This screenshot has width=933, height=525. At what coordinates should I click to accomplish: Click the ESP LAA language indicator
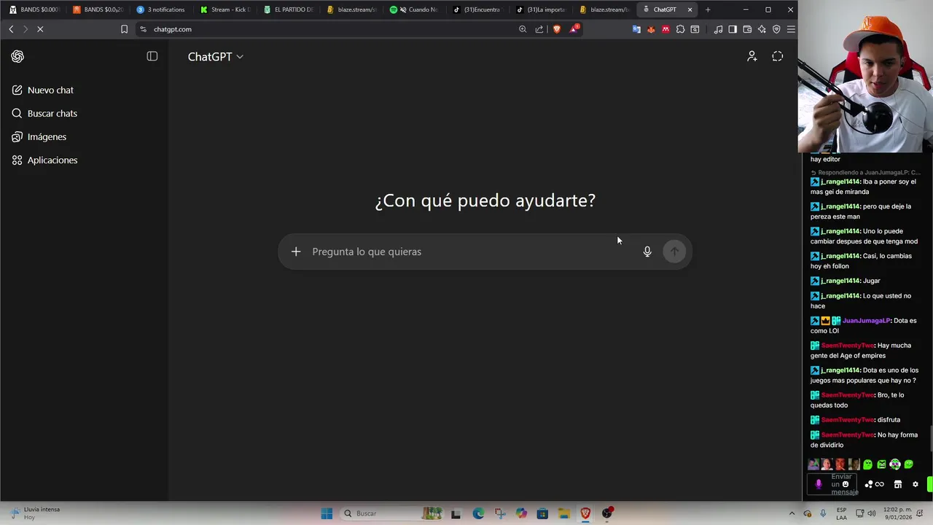[x=842, y=513]
